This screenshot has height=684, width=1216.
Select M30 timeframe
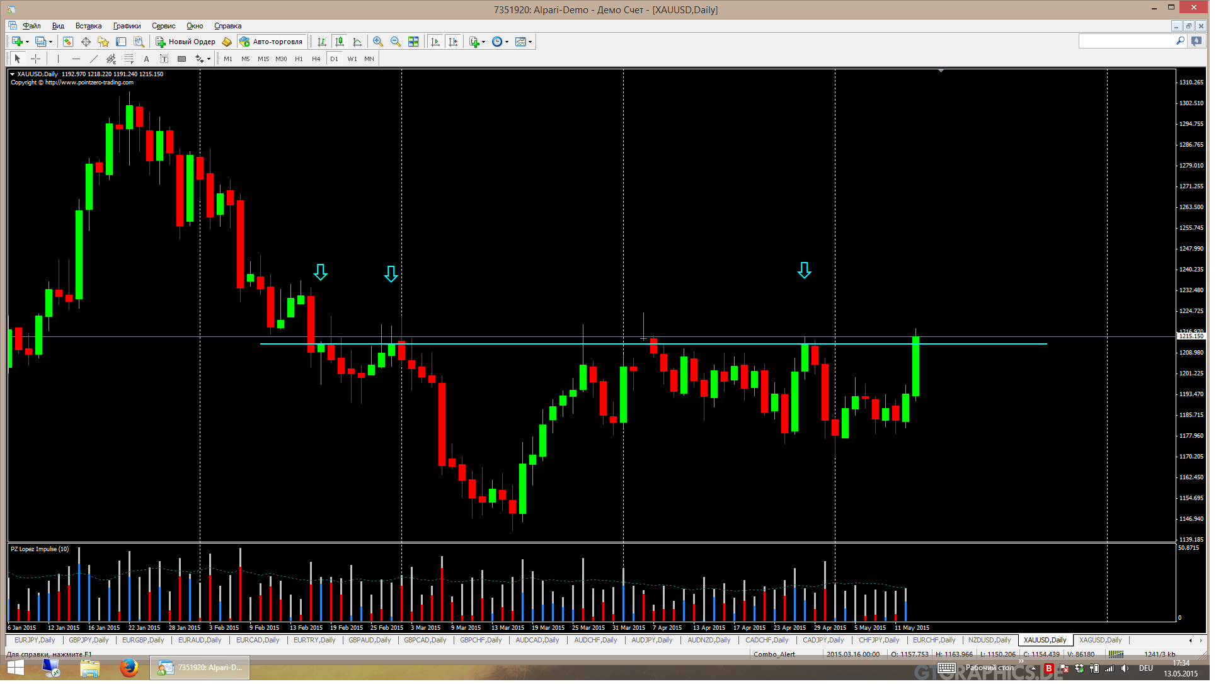(x=281, y=59)
